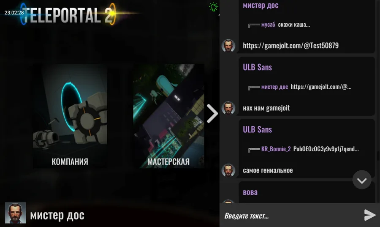The height and width of the screenshot is (227, 380).
Task: Send the message with the arrow icon
Action: click(370, 215)
